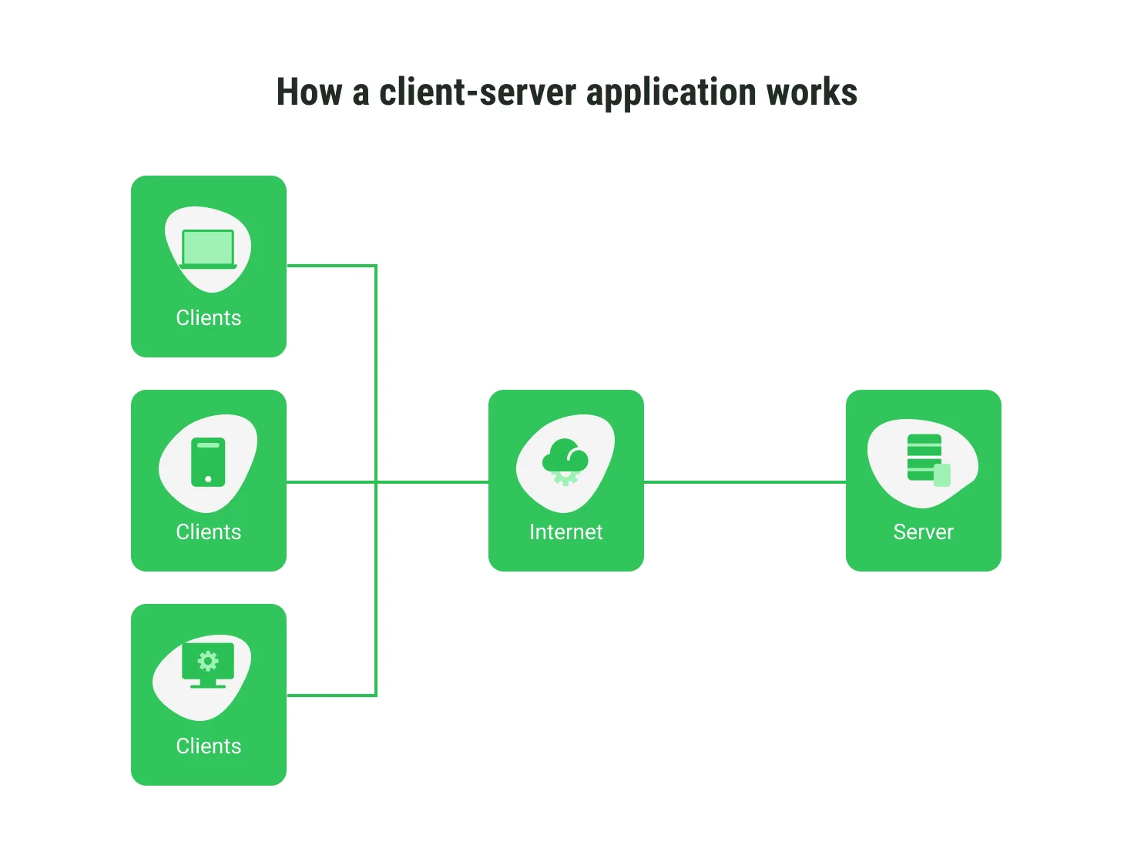Click the gear on the desktop monitor screen
This screenshot has width=1134, height=855.
[208, 661]
